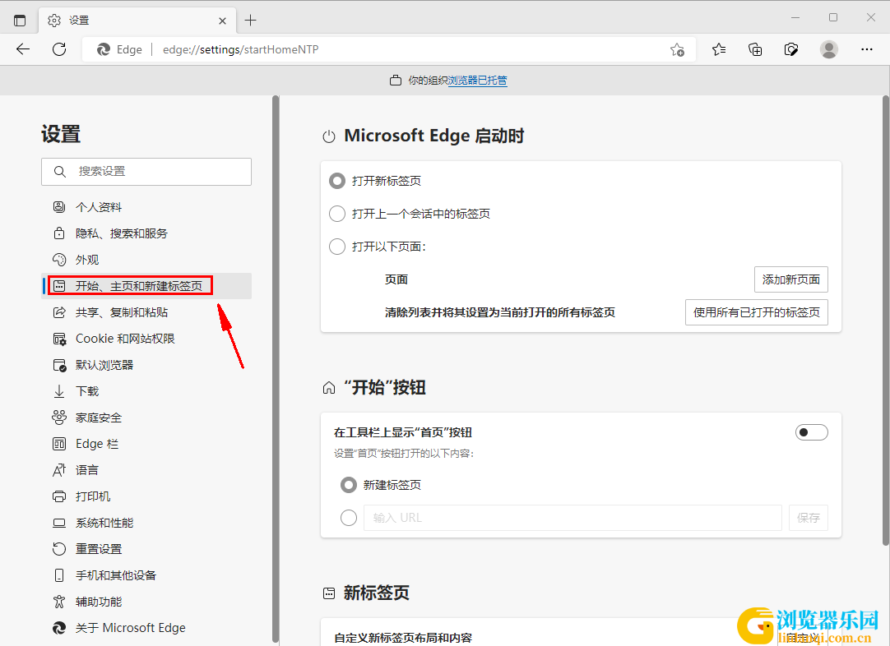Click the 隐私 lock icon in sidebar
The width and height of the screenshot is (890, 646).
[59, 233]
